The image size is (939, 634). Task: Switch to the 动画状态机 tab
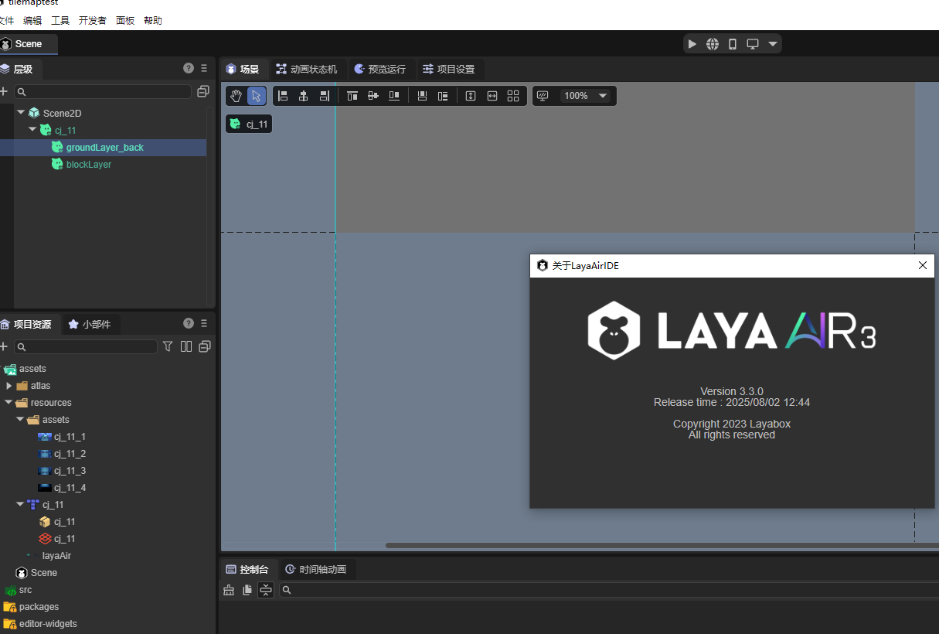tap(307, 69)
